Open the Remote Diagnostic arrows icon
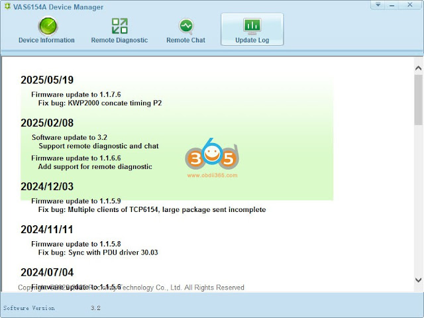The width and height of the screenshot is (424, 318). click(x=119, y=26)
